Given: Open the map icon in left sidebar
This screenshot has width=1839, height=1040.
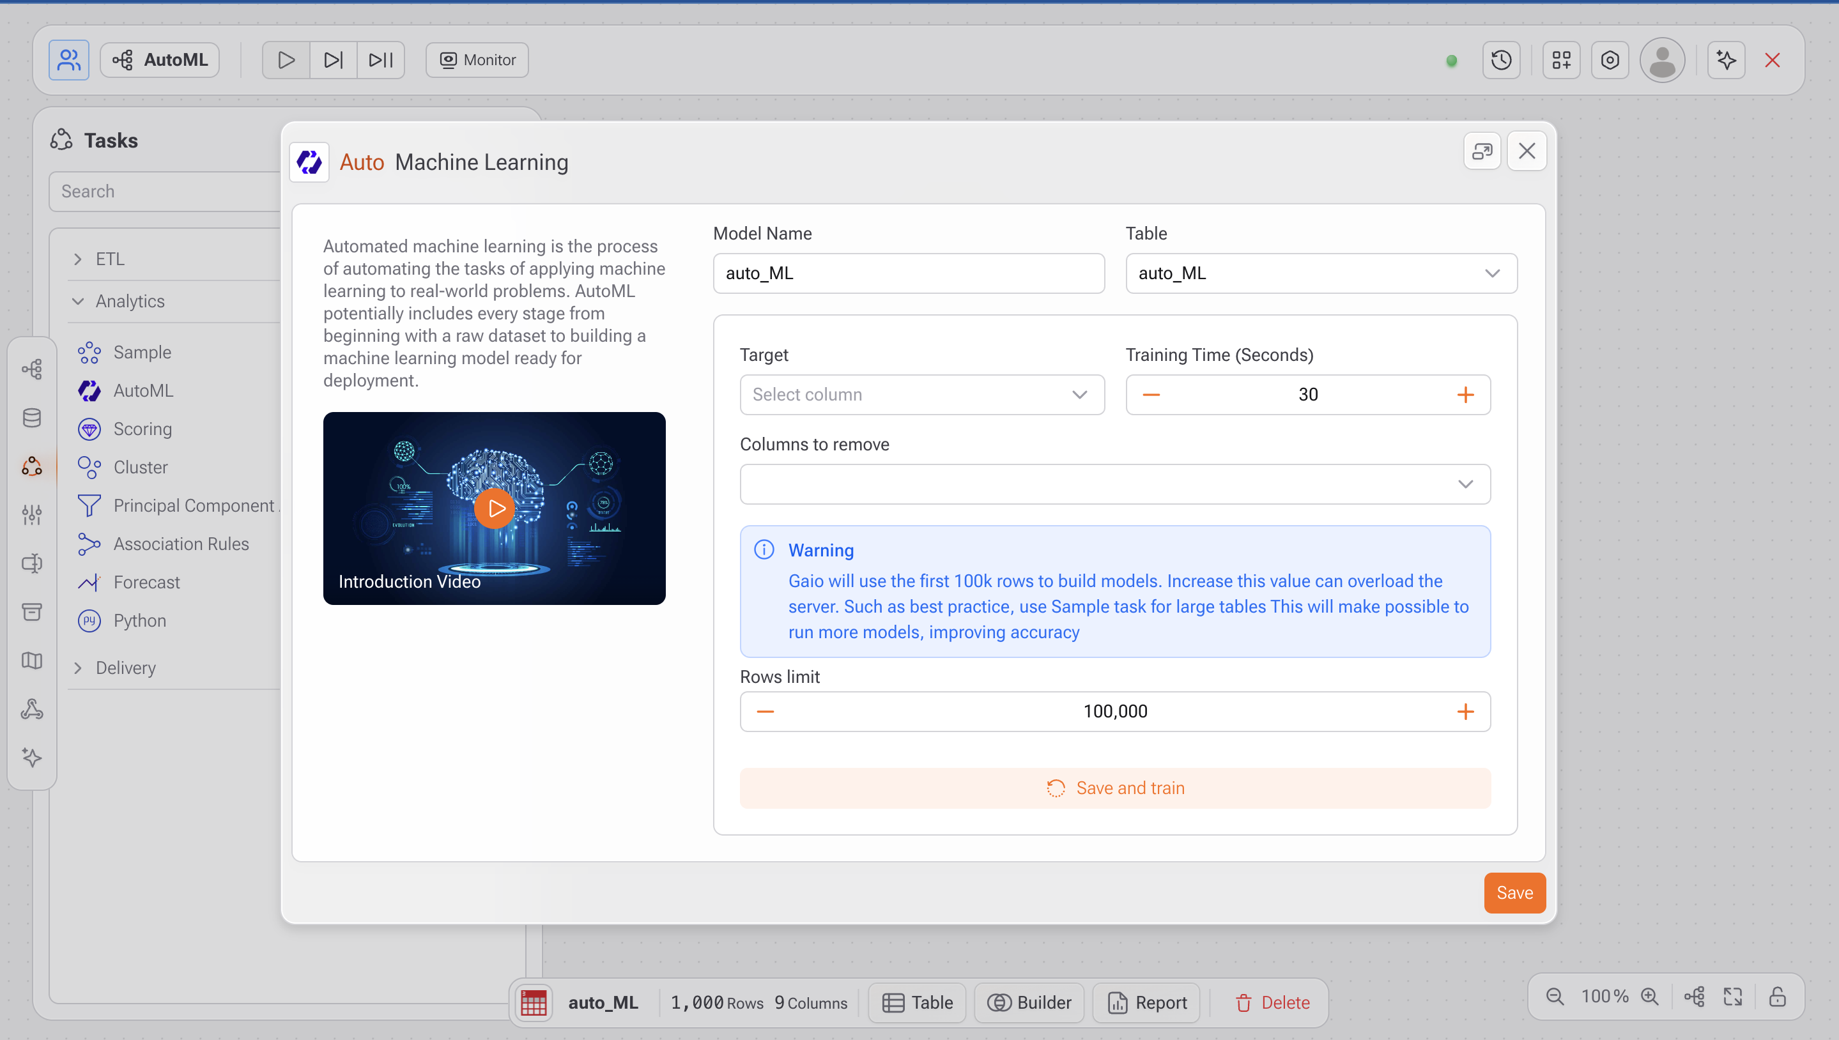Looking at the screenshot, I should pos(32,661).
